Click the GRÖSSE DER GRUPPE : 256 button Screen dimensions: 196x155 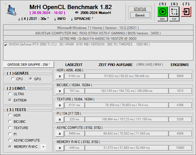28,65
